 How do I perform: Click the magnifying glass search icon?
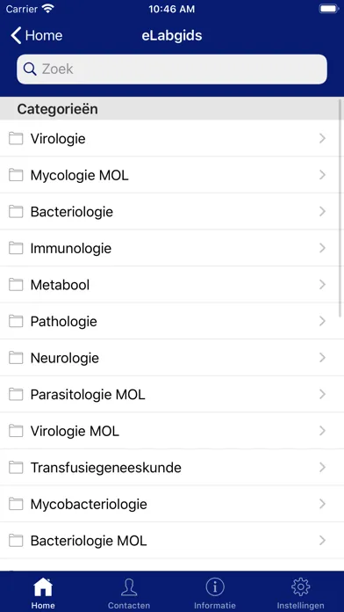click(x=30, y=69)
